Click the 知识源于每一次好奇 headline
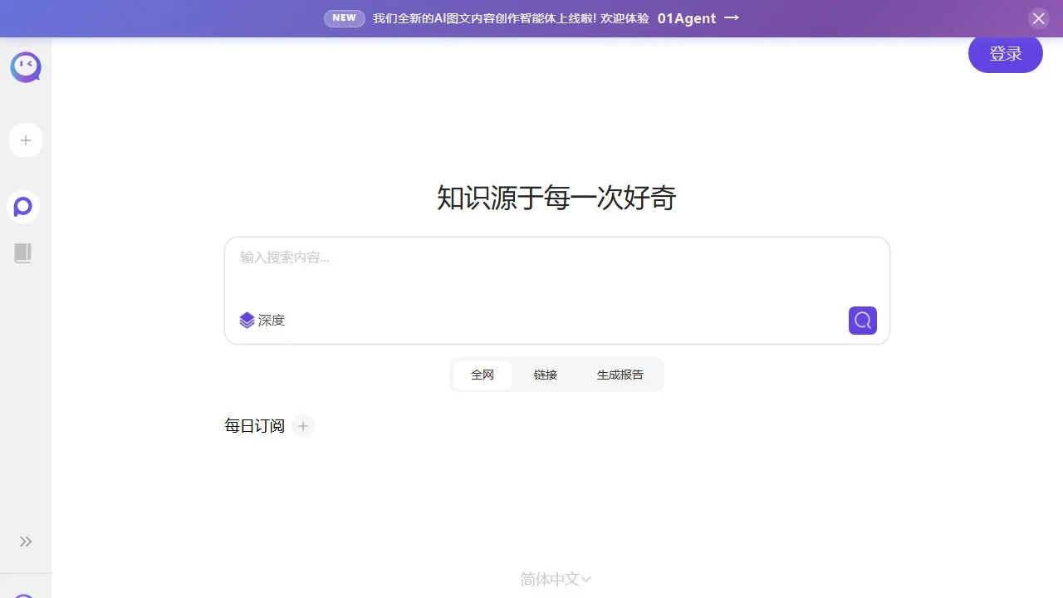Image resolution: width=1063 pixels, height=598 pixels. click(x=556, y=199)
